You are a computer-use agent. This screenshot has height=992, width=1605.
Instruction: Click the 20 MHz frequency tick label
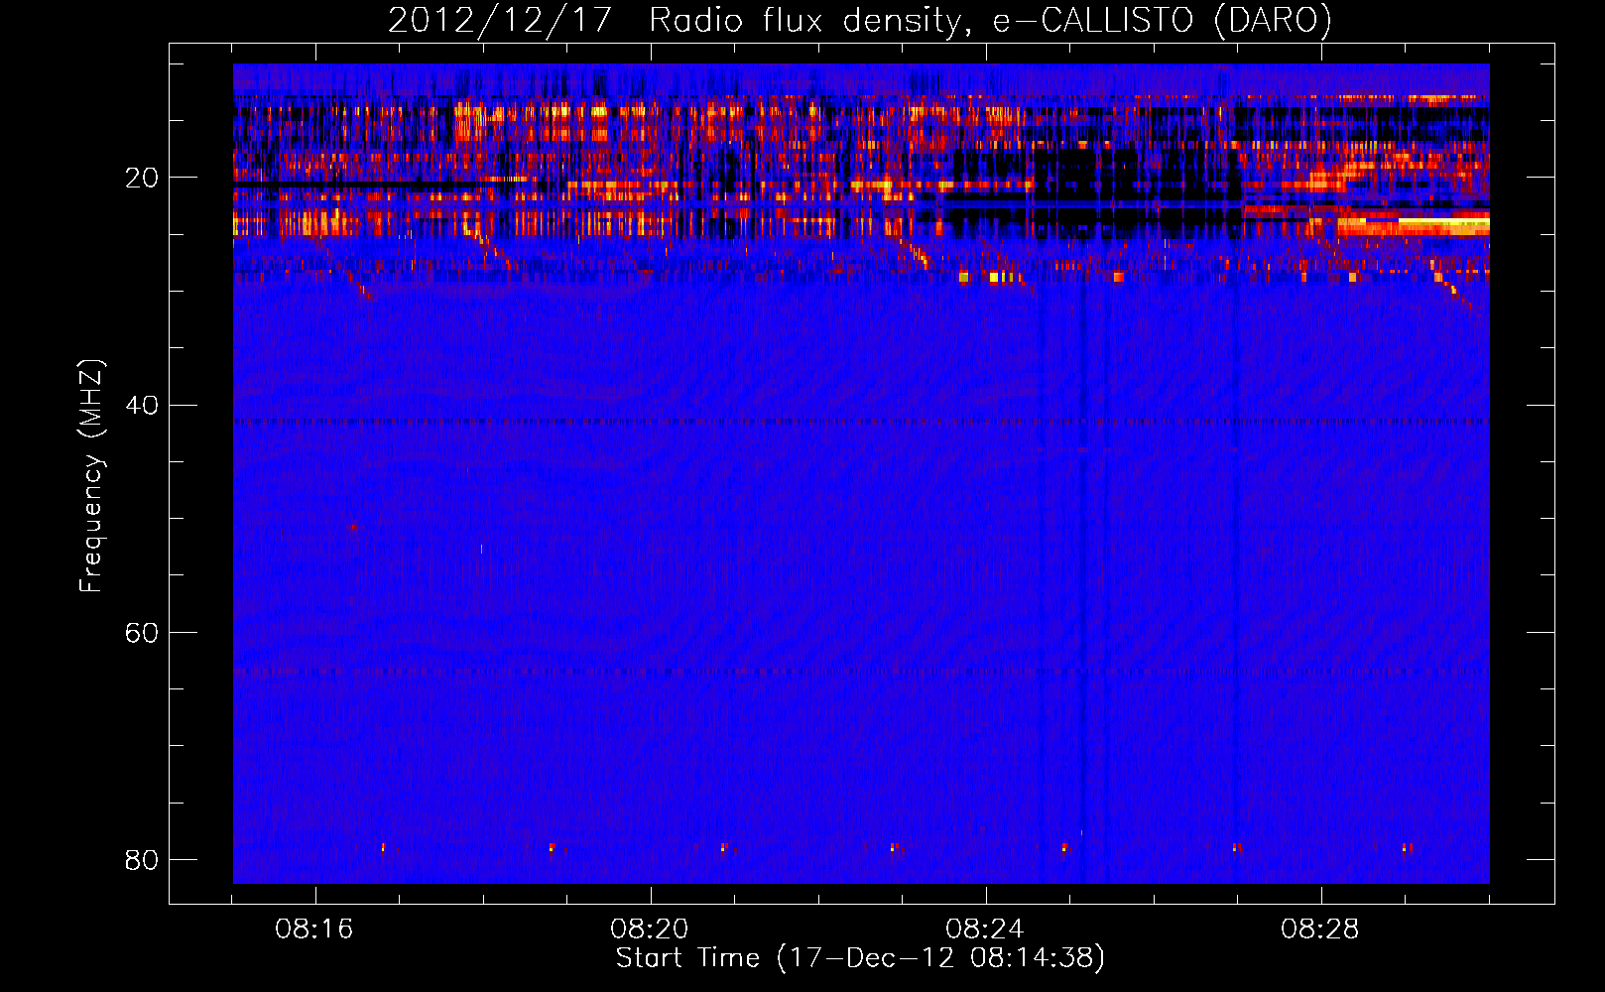point(141,179)
